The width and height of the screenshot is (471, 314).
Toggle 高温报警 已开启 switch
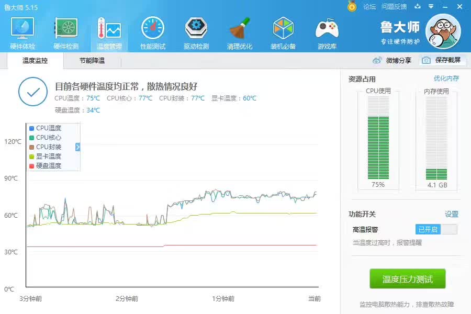[436, 230]
